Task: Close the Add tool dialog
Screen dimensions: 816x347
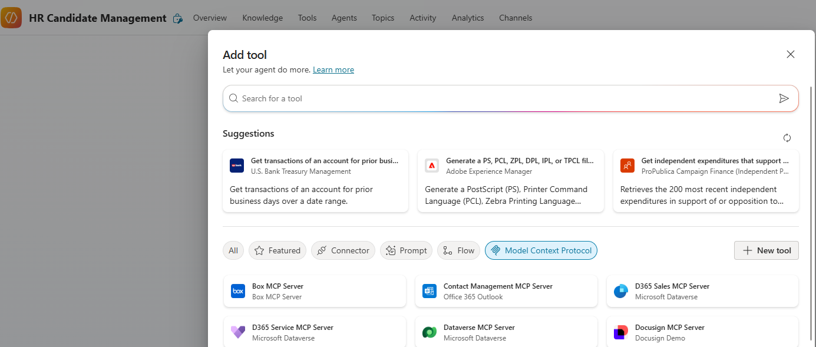Action: point(790,54)
